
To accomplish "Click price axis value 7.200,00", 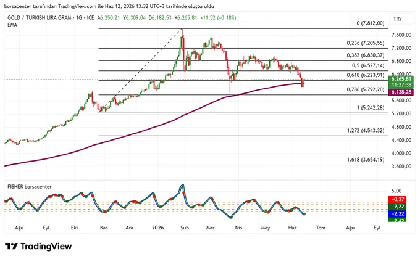I will point(401,48).
